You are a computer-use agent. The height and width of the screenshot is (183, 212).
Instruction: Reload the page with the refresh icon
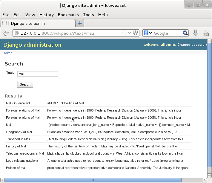(135, 33)
